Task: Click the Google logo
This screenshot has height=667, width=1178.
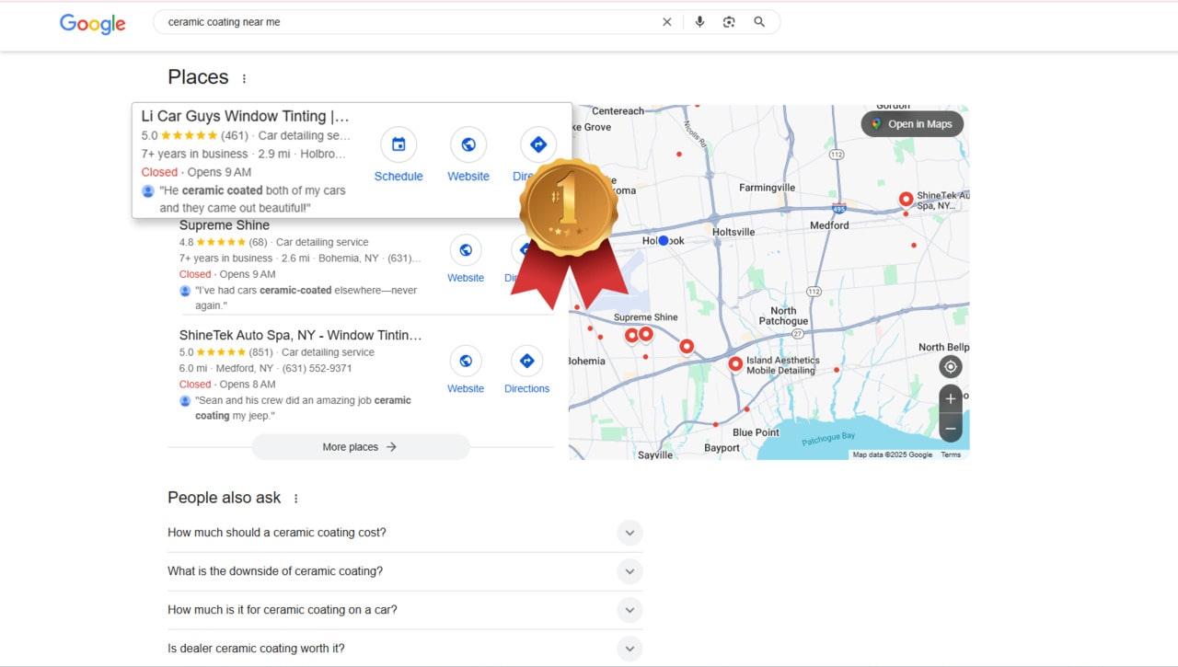Action: coord(93,23)
